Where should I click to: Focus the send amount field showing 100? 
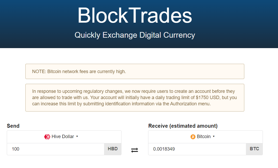point(56,149)
